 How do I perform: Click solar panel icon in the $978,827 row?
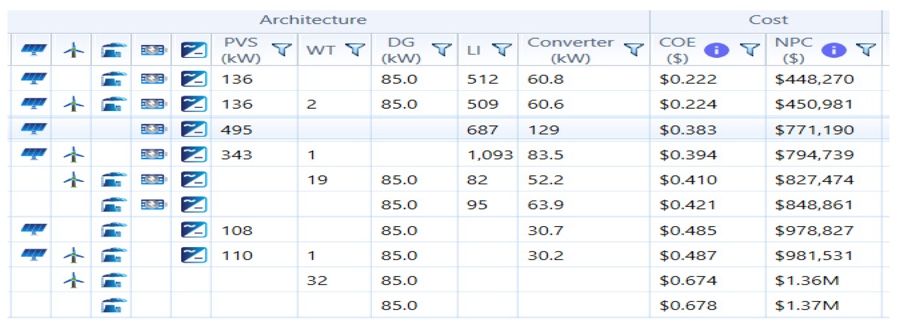[33, 230]
